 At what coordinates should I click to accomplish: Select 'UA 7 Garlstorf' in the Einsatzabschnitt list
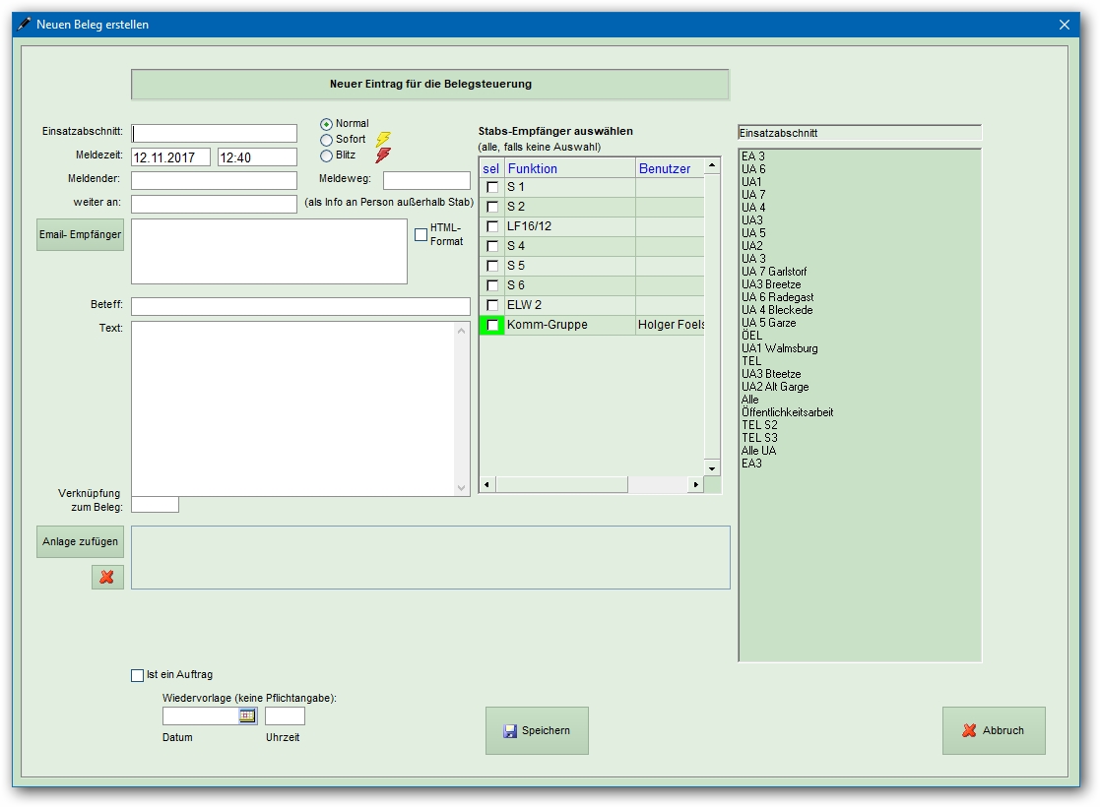click(x=774, y=272)
